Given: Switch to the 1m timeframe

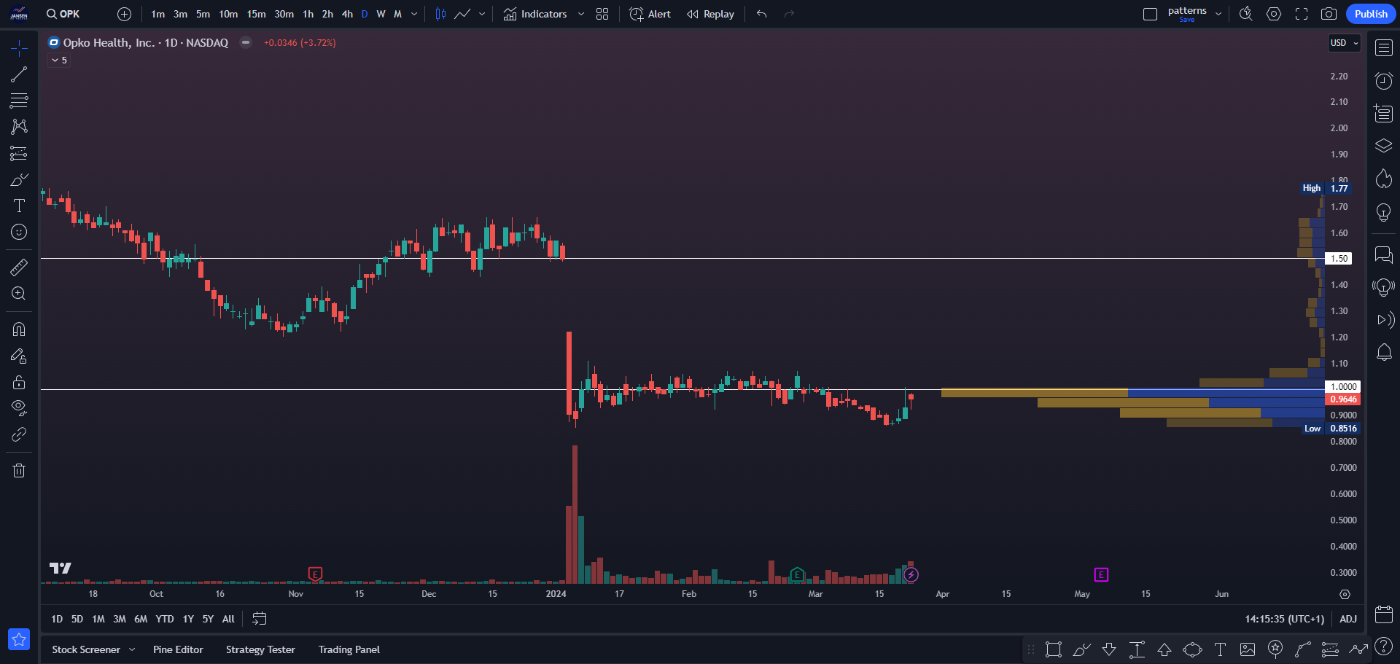Looking at the screenshot, I should pyautogui.click(x=157, y=14).
